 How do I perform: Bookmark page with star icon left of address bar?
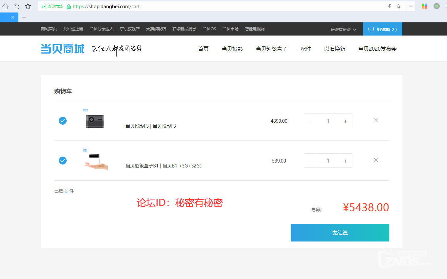tap(28, 6)
